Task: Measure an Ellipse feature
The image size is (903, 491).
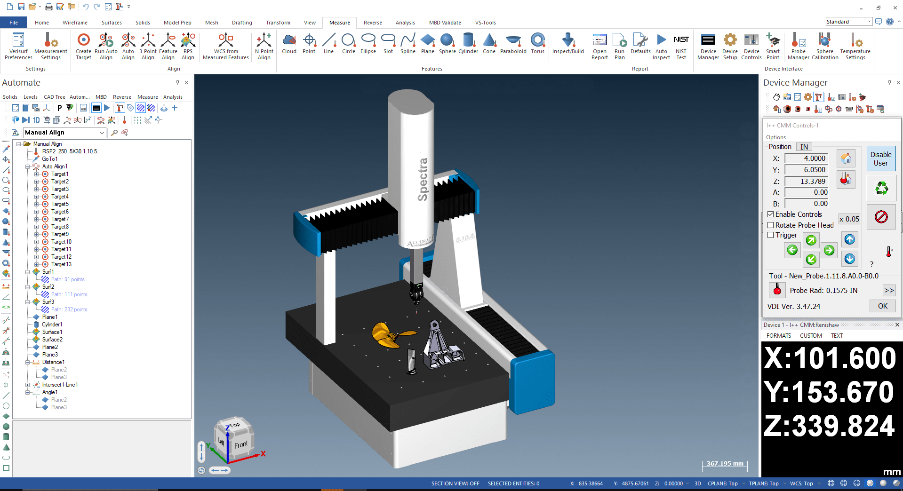Action: (x=368, y=43)
